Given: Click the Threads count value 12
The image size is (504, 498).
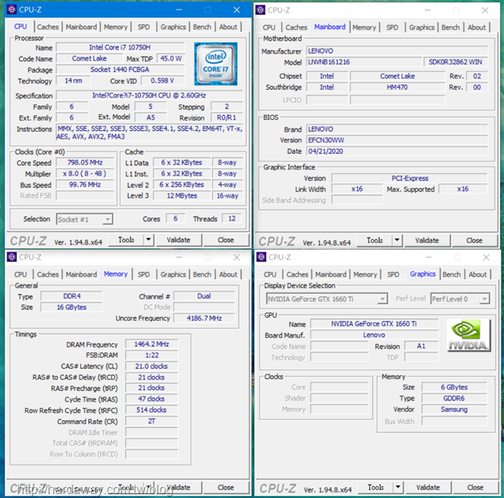Looking at the screenshot, I should (x=232, y=219).
